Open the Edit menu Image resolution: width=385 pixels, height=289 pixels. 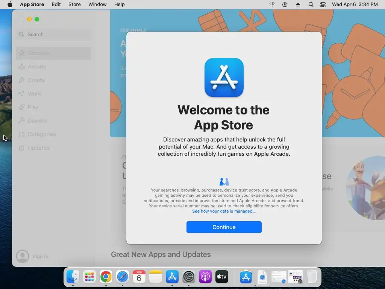point(56,5)
